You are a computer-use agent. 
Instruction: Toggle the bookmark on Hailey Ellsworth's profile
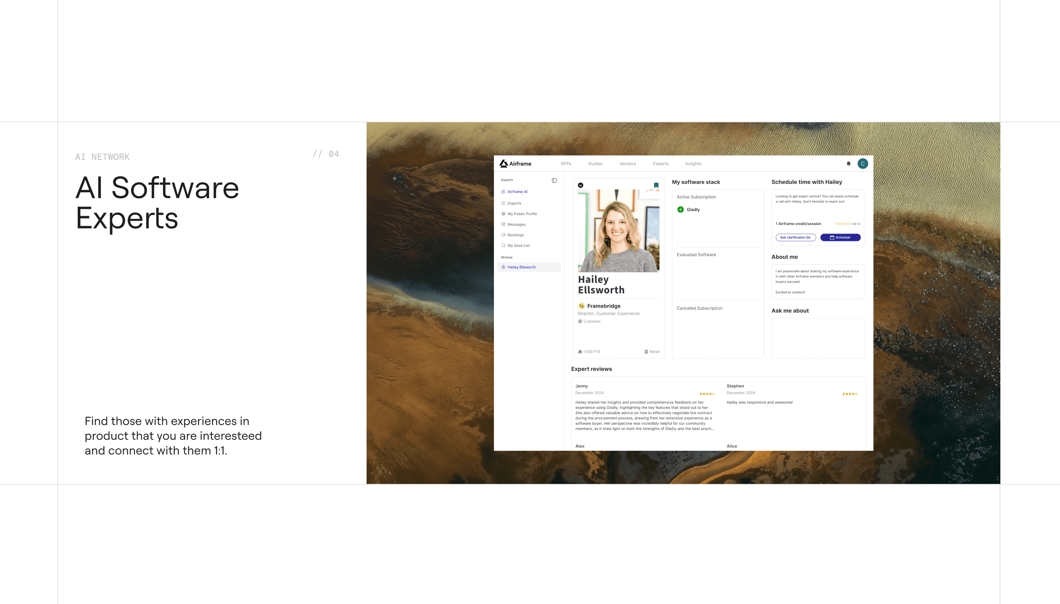[x=656, y=185]
